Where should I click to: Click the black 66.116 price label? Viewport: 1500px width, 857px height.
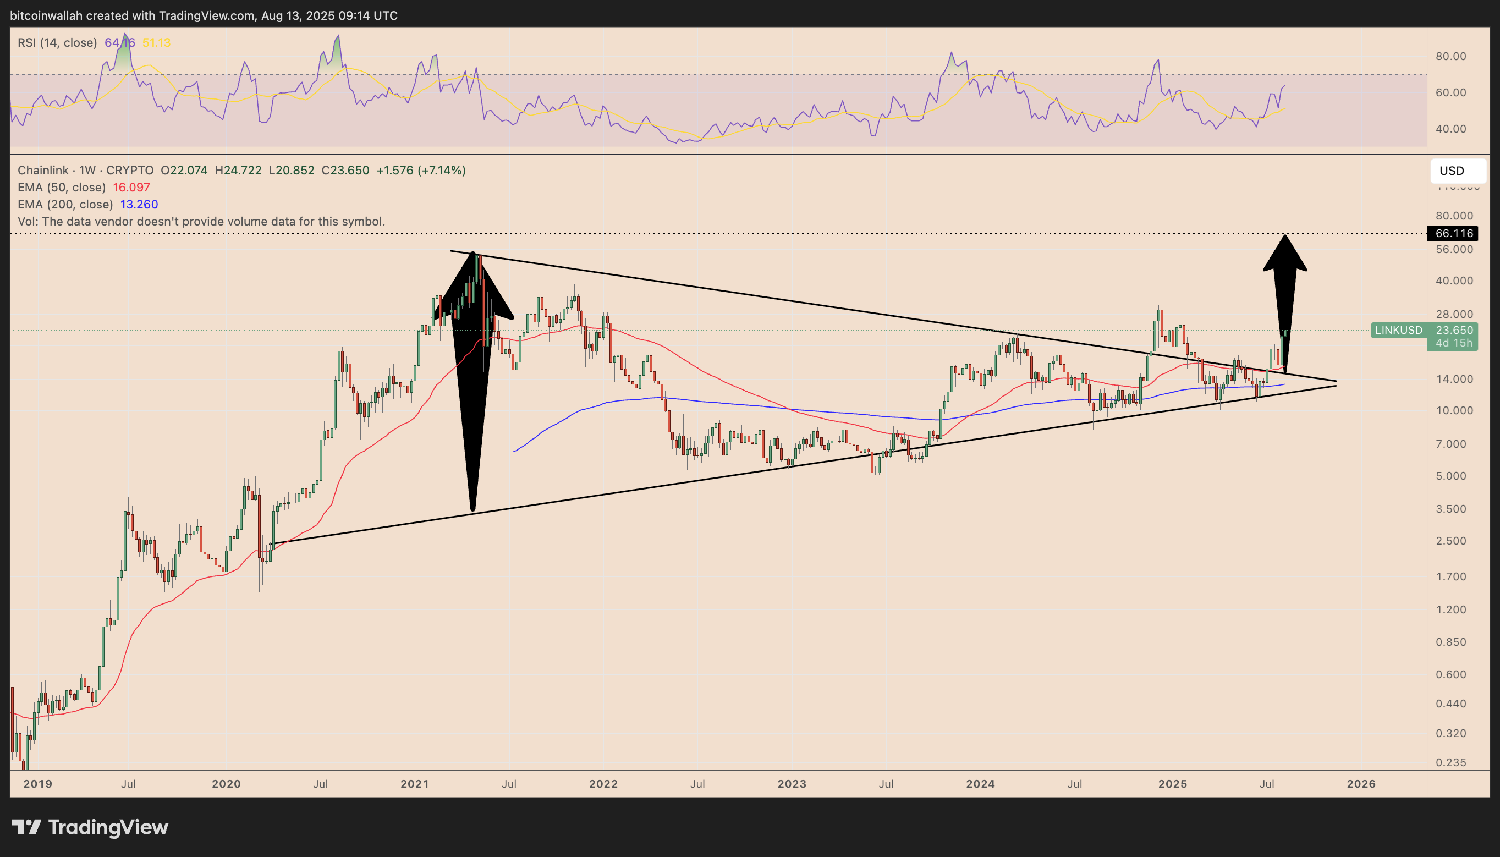coord(1453,234)
